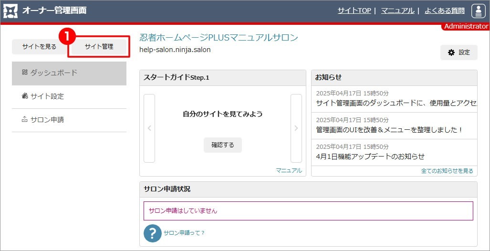Open サイト設定 in the sidebar

(69, 96)
